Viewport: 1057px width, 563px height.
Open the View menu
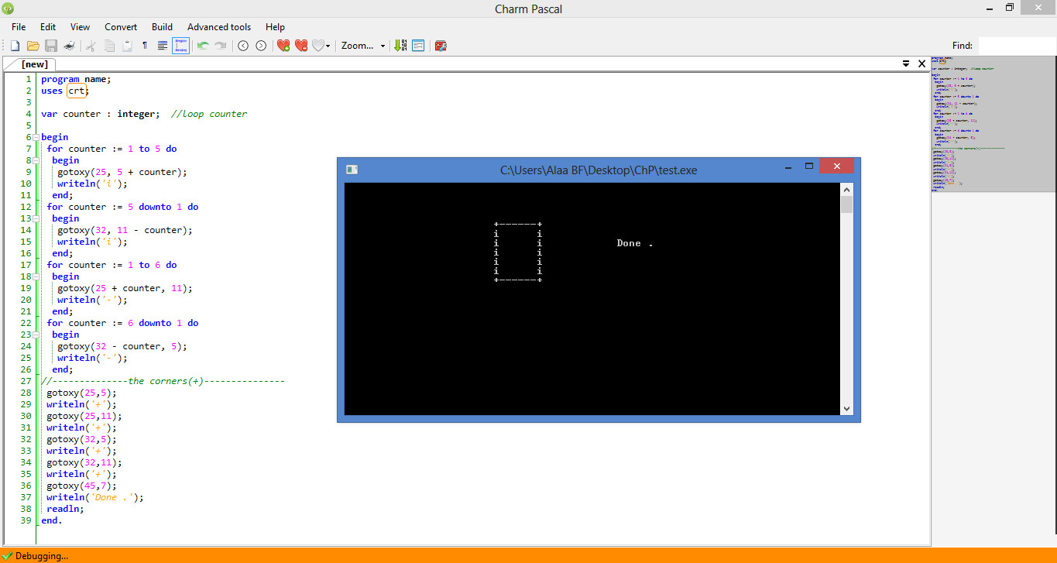(x=80, y=26)
